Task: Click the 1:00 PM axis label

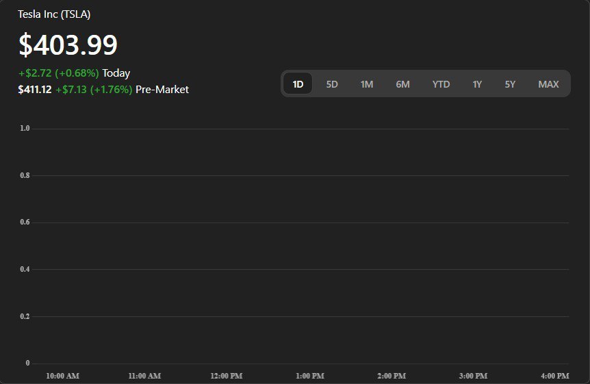Action: [310, 376]
